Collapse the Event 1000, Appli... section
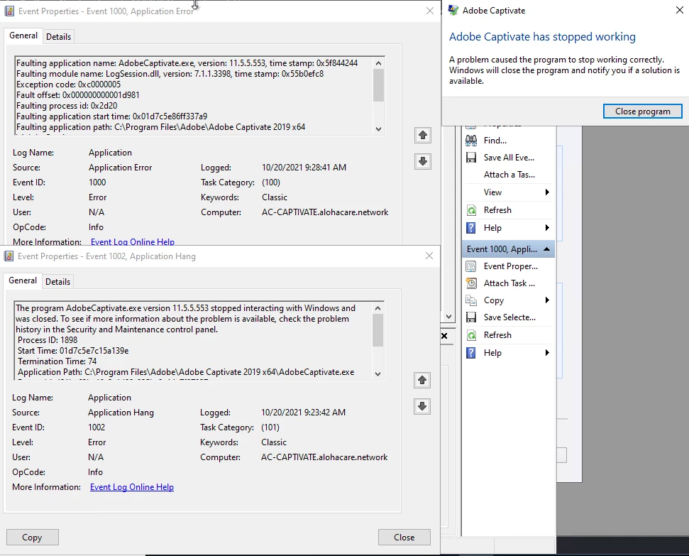Viewport: 689px width, 556px height. (546, 249)
